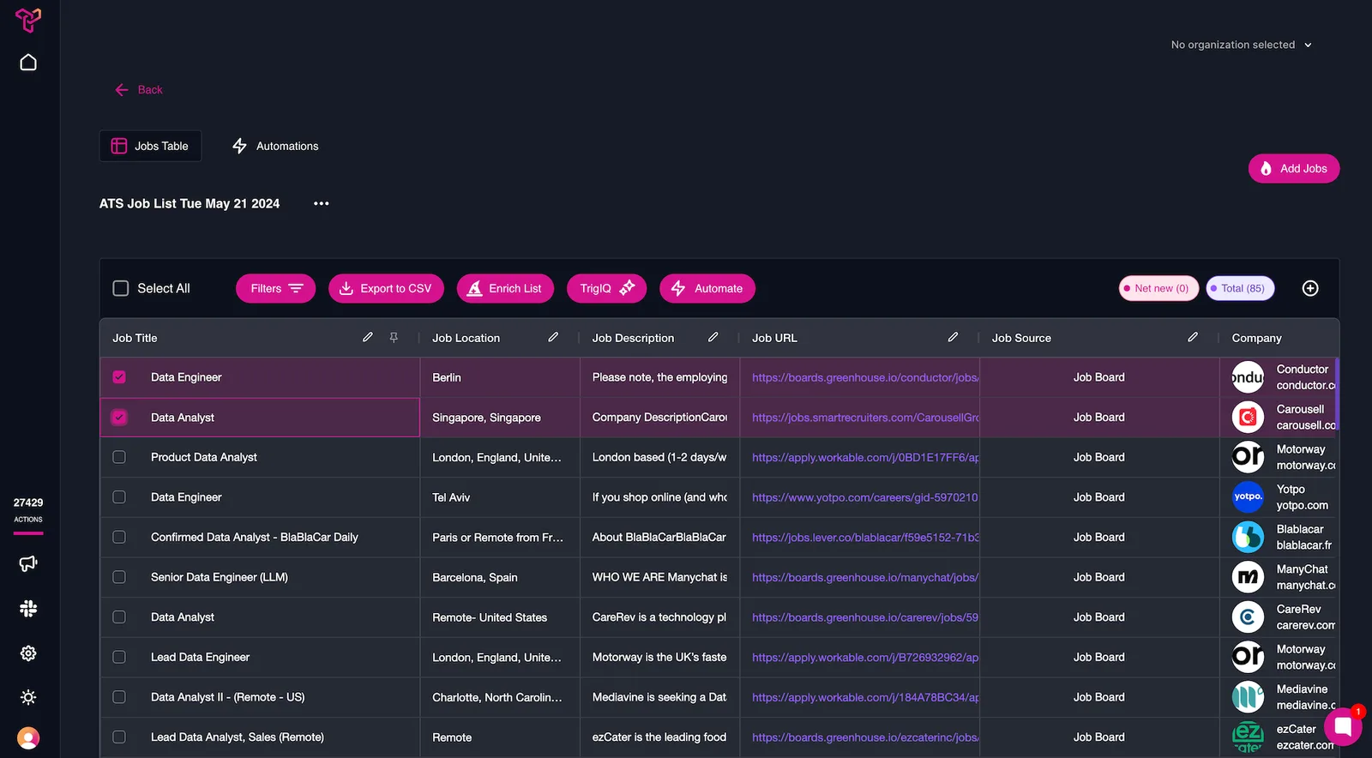Uncheck the Singapore Data Analyst row checkbox

119,418
